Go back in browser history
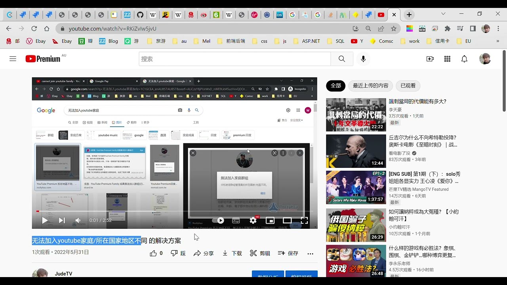The width and height of the screenshot is (507, 285). click(9, 28)
